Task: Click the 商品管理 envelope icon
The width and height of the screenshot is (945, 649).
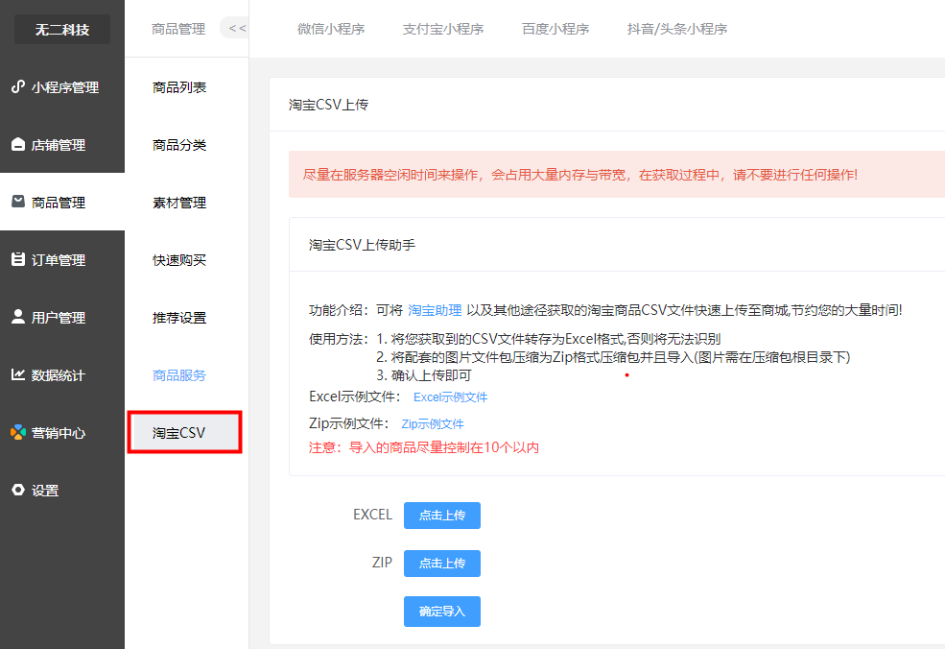Action: tap(18, 202)
